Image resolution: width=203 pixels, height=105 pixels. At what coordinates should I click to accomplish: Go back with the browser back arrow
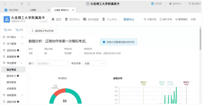click(5, 4)
